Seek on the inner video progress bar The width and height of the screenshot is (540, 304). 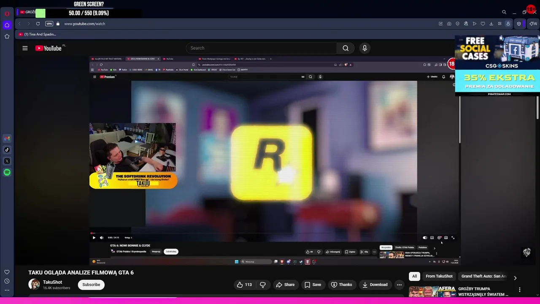point(274,233)
